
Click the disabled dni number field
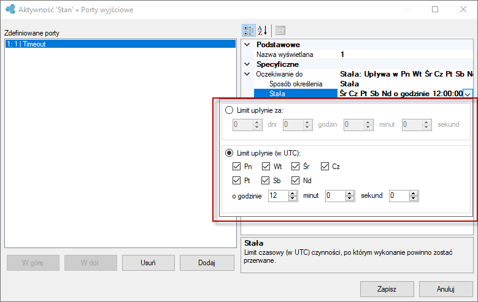(242, 124)
